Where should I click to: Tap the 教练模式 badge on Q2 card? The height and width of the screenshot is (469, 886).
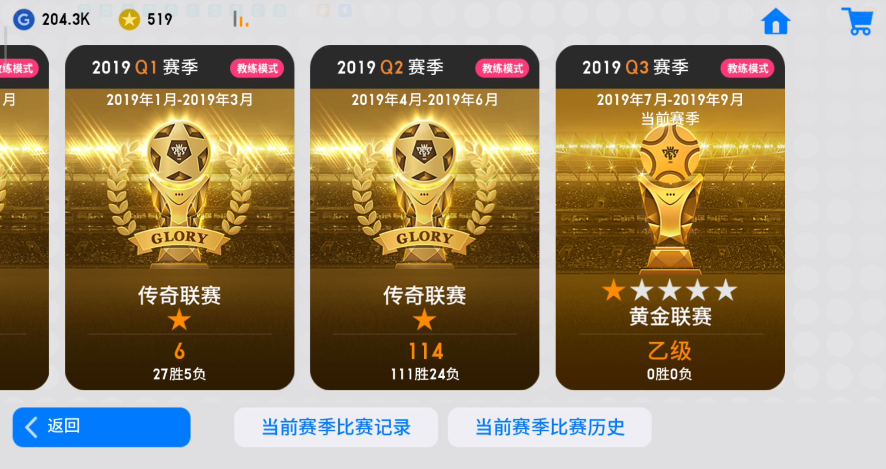pyautogui.click(x=503, y=68)
